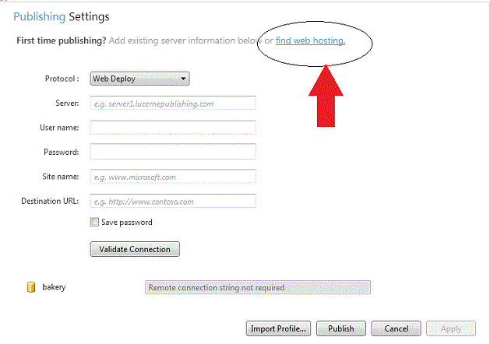Publish the site with the Publish button

[x=341, y=328]
